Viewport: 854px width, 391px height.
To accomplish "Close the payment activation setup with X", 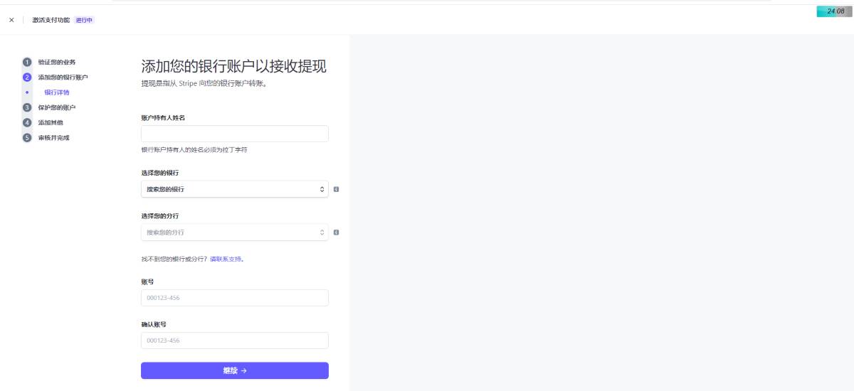I will tap(11, 20).
